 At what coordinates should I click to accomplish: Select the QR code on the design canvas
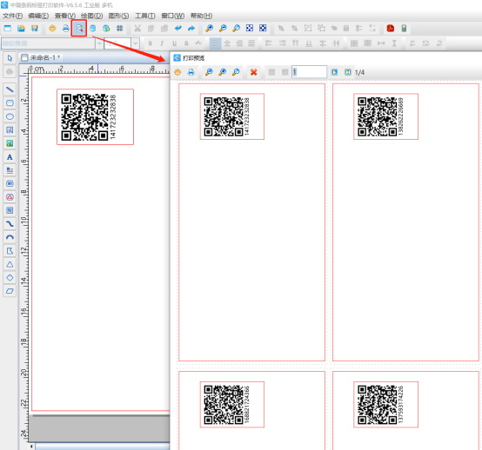point(84,117)
